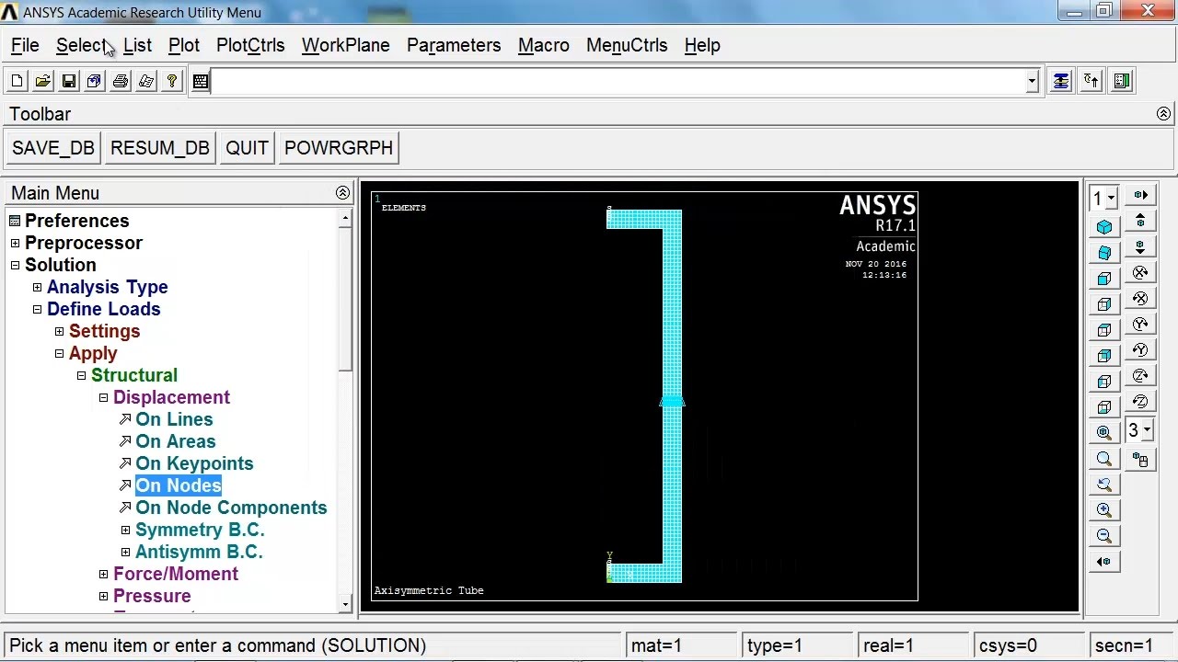The height and width of the screenshot is (662, 1178).
Task: Click the SAVE_DB button
Action: (52, 148)
